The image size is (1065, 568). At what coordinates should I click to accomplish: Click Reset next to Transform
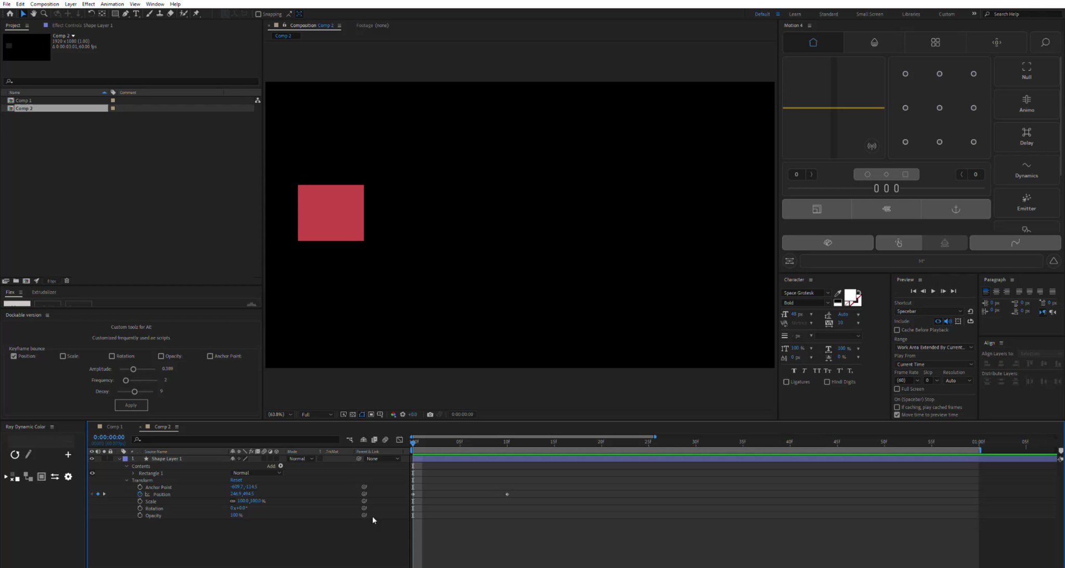point(236,480)
